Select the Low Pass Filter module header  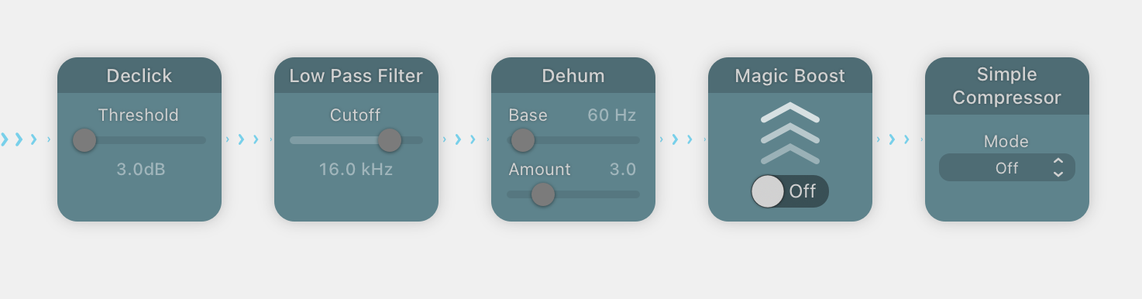click(x=356, y=75)
